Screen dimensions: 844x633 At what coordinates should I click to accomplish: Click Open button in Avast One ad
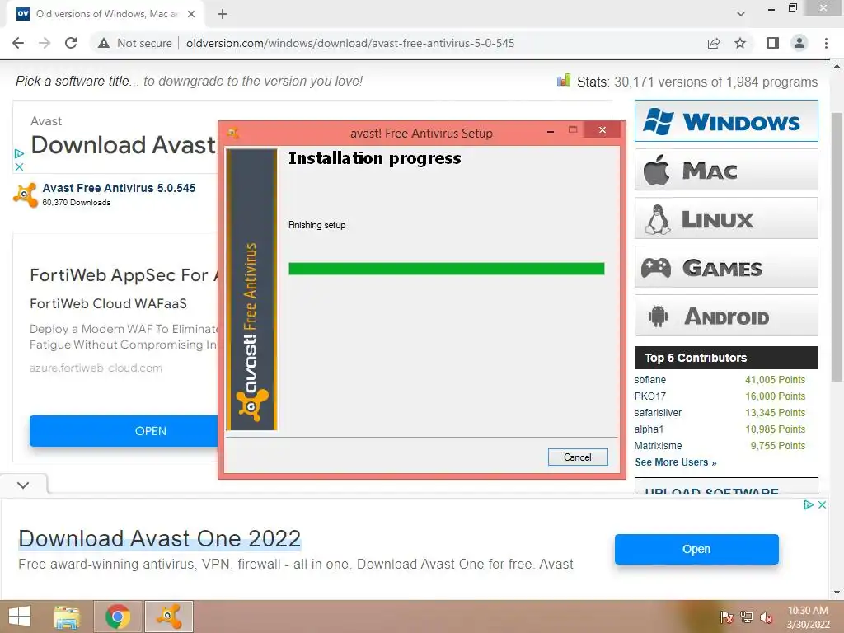(696, 549)
